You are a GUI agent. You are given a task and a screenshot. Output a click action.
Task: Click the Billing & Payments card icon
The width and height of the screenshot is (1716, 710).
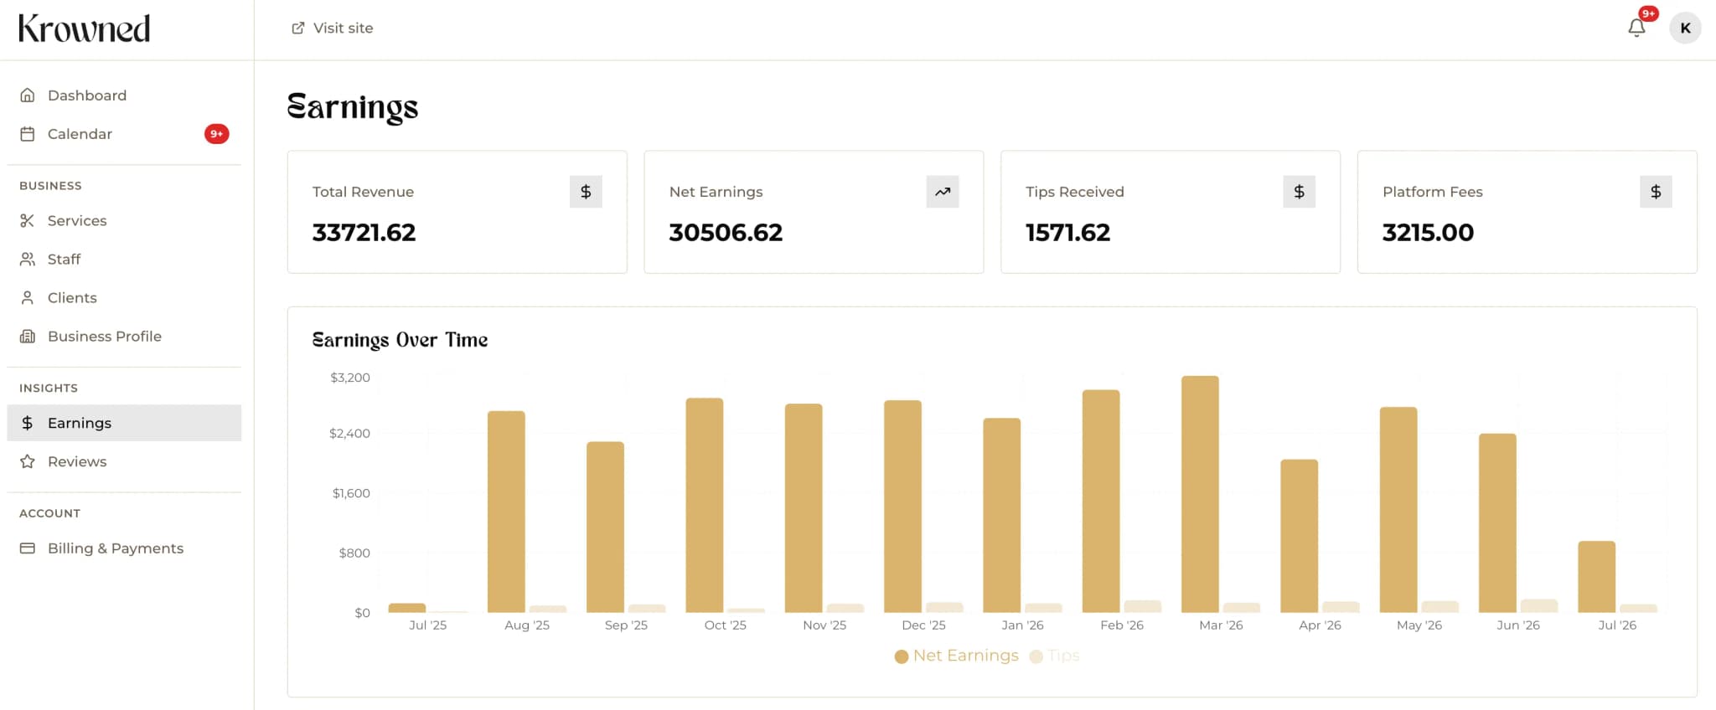click(28, 548)
